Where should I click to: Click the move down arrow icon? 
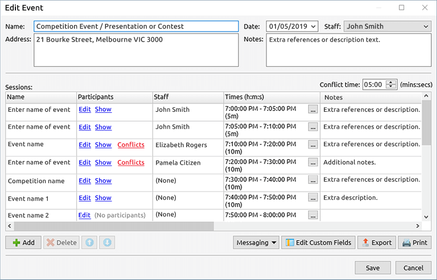click(x=107, y=243)
